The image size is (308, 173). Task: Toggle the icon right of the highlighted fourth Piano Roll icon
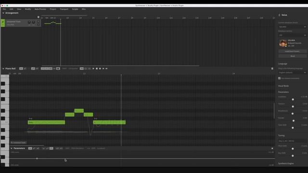[37, 68]
